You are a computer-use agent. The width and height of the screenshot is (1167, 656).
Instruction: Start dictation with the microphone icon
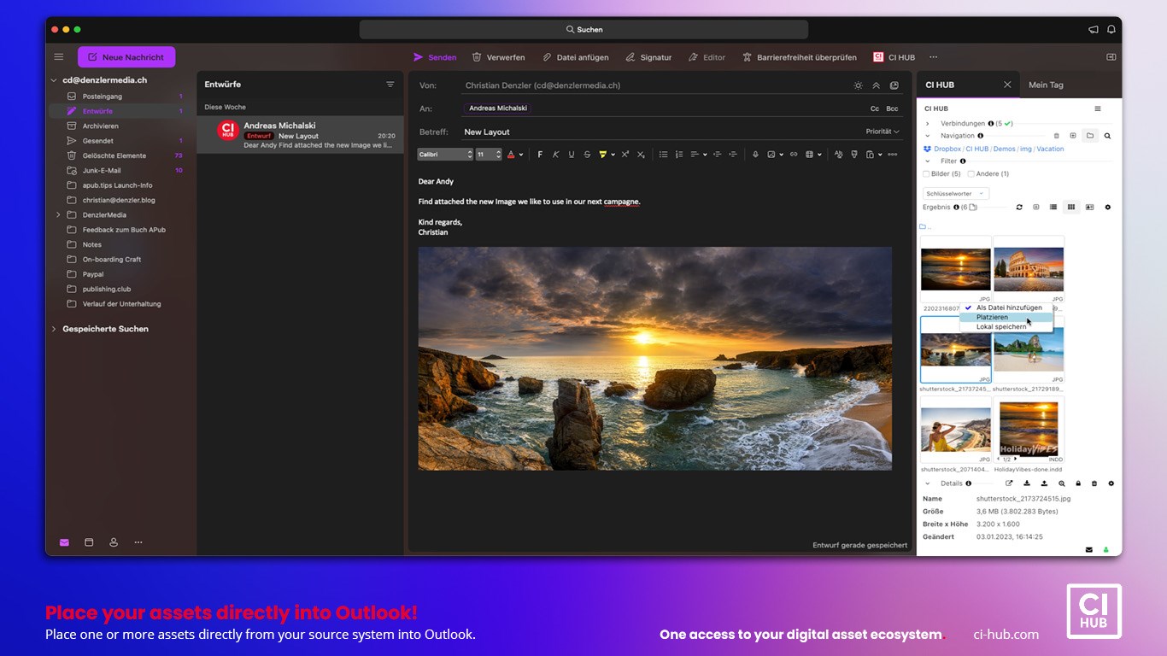pyautogui.click(x=755, y=155)
